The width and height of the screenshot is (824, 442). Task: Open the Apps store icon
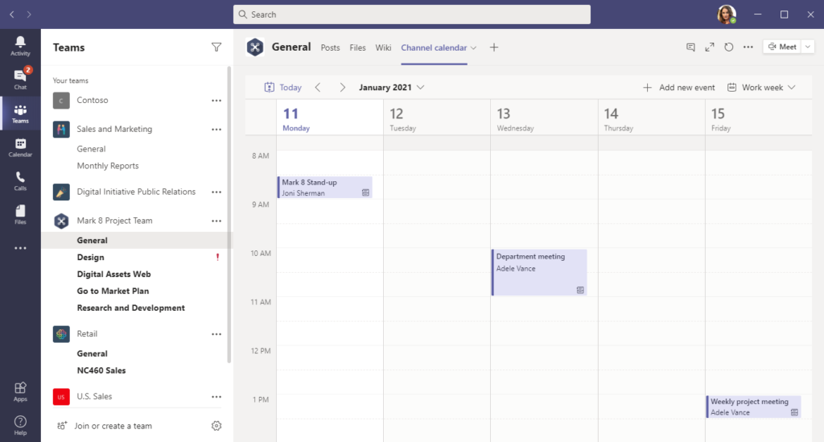click(x=20, y=391)
